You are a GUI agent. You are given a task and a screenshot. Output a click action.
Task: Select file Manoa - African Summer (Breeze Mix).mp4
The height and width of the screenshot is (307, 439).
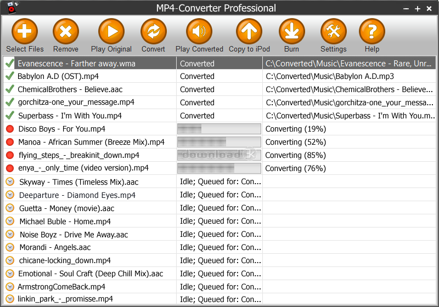tap(91, 142)
